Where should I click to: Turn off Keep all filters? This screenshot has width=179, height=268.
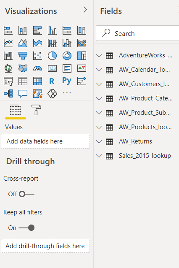point(26,228)
